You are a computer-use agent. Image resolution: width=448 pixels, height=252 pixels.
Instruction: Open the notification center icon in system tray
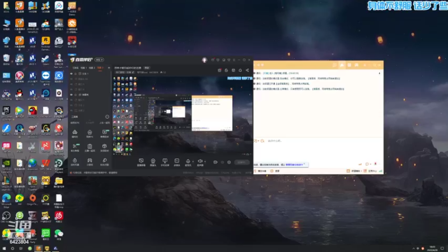(442, 249)
